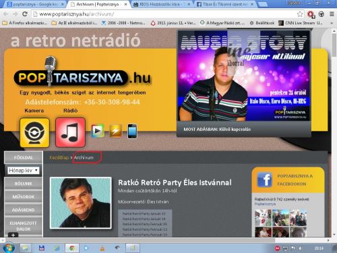Screen dimensions: 337x253
Task: Open the MŰSOROK menu item
Action: 23,197
